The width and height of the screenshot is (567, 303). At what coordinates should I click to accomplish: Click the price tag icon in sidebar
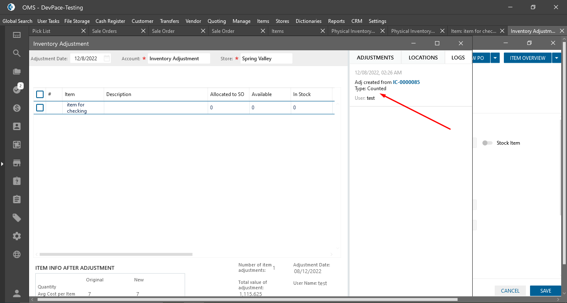pos(17,218)
